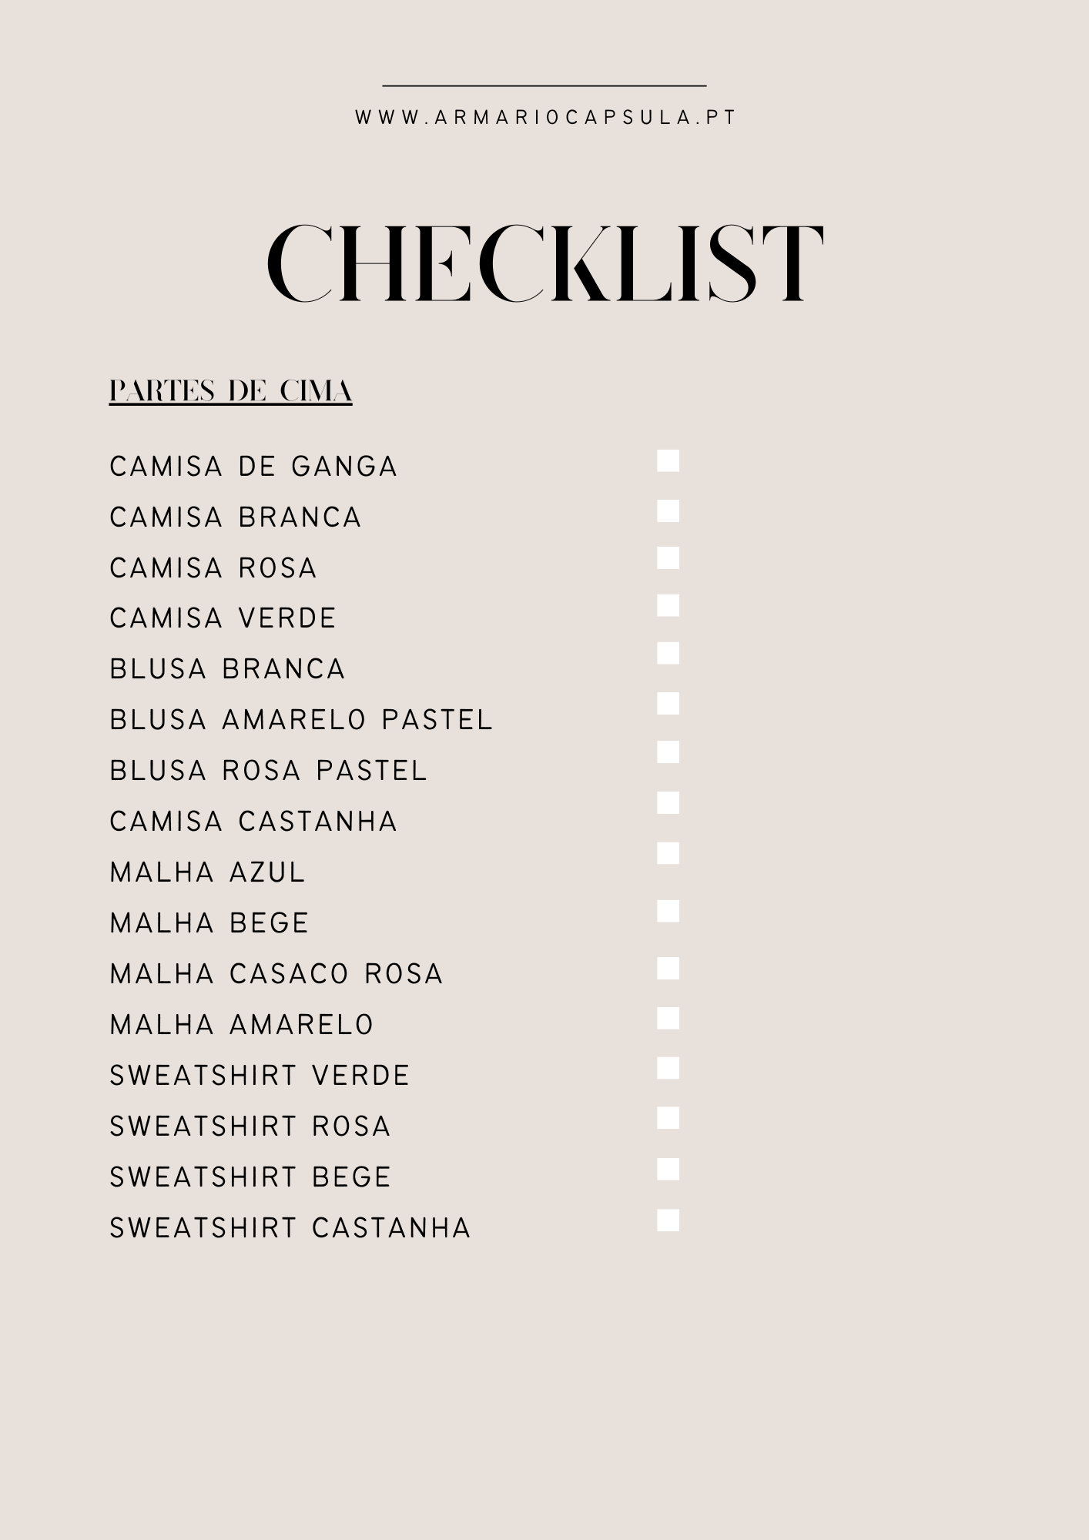Check the Sweatshirt Verde checkbox
This screenshot has height=1540, width=1089.
(668, 1068)
